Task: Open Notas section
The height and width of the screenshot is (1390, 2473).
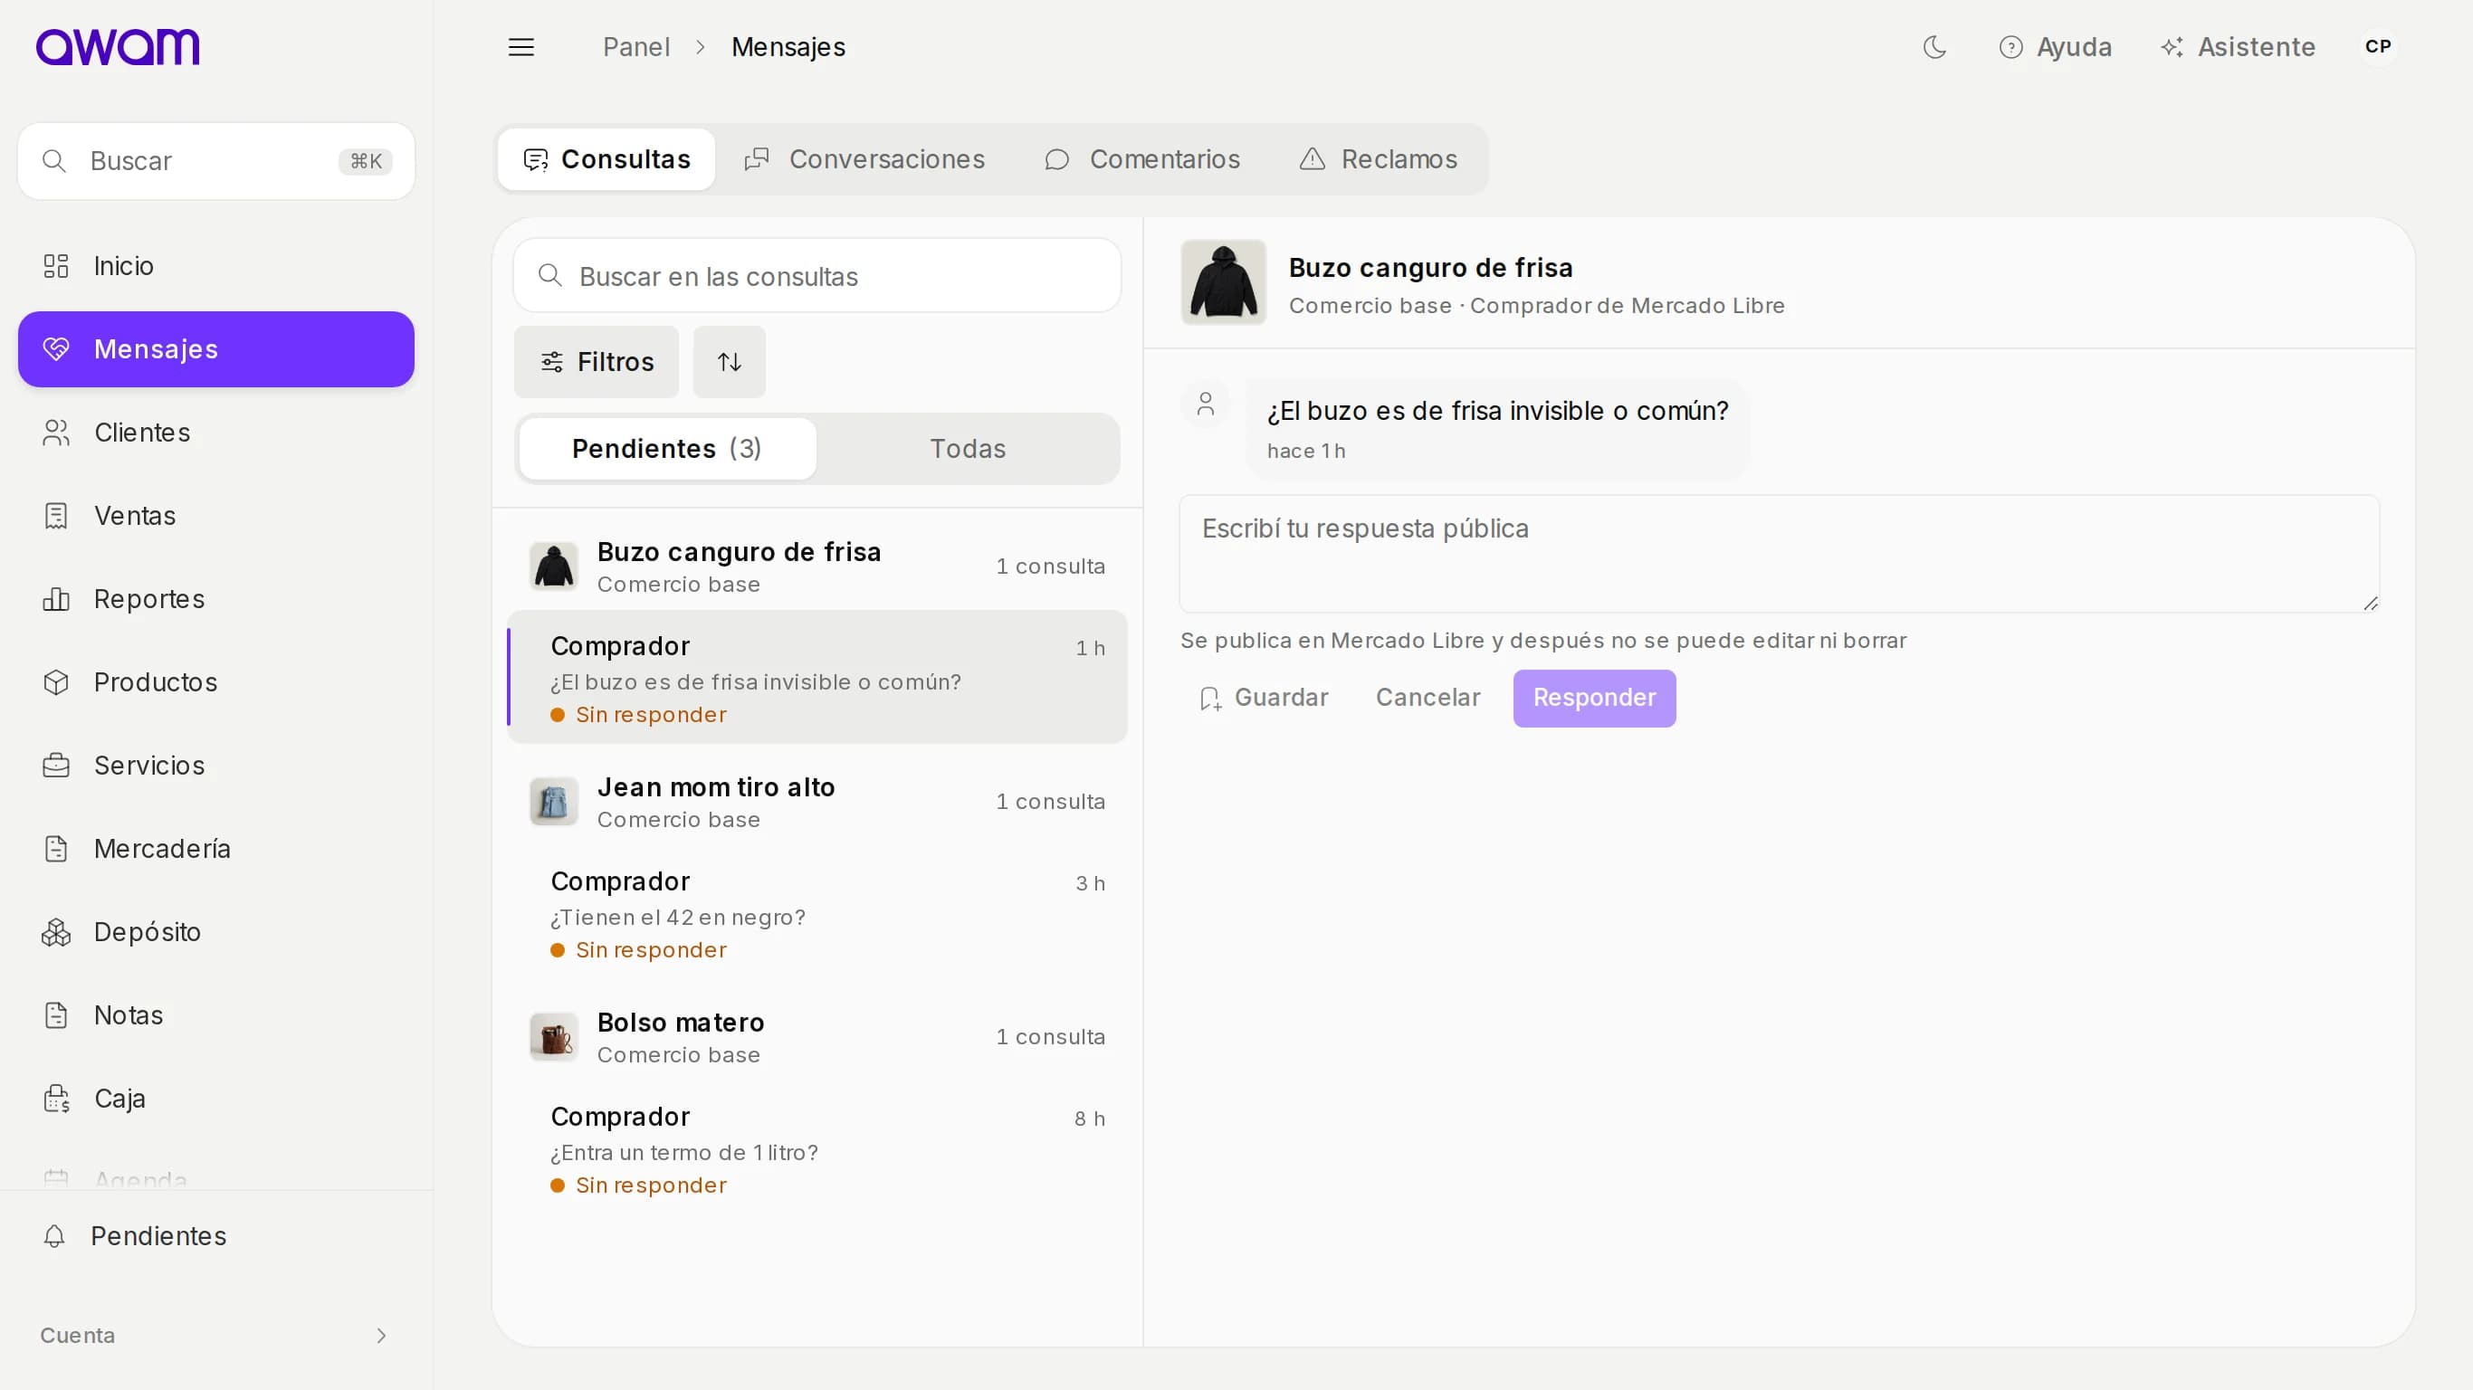Action: pos(216,1014)
